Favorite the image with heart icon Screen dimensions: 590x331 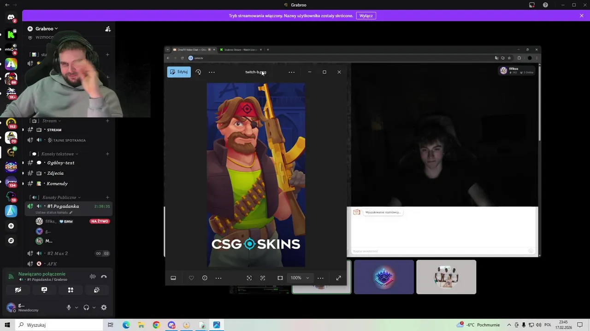(191, 278)
